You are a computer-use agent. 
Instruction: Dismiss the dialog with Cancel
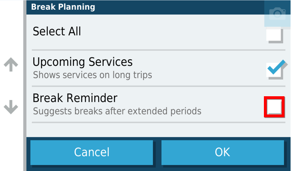(92, 152)
